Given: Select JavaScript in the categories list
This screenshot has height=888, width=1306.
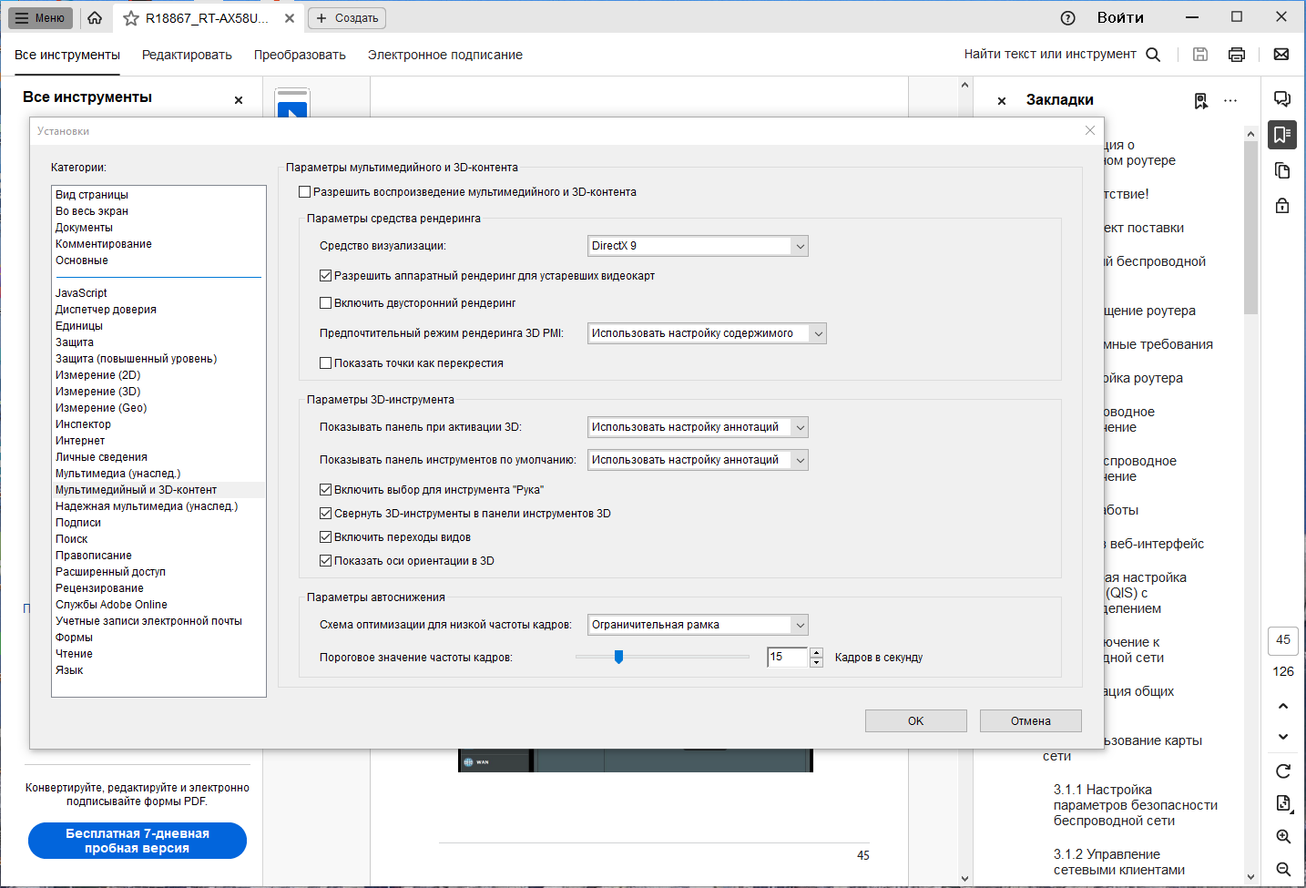Looking at the screenshot, I should [81, 293].
